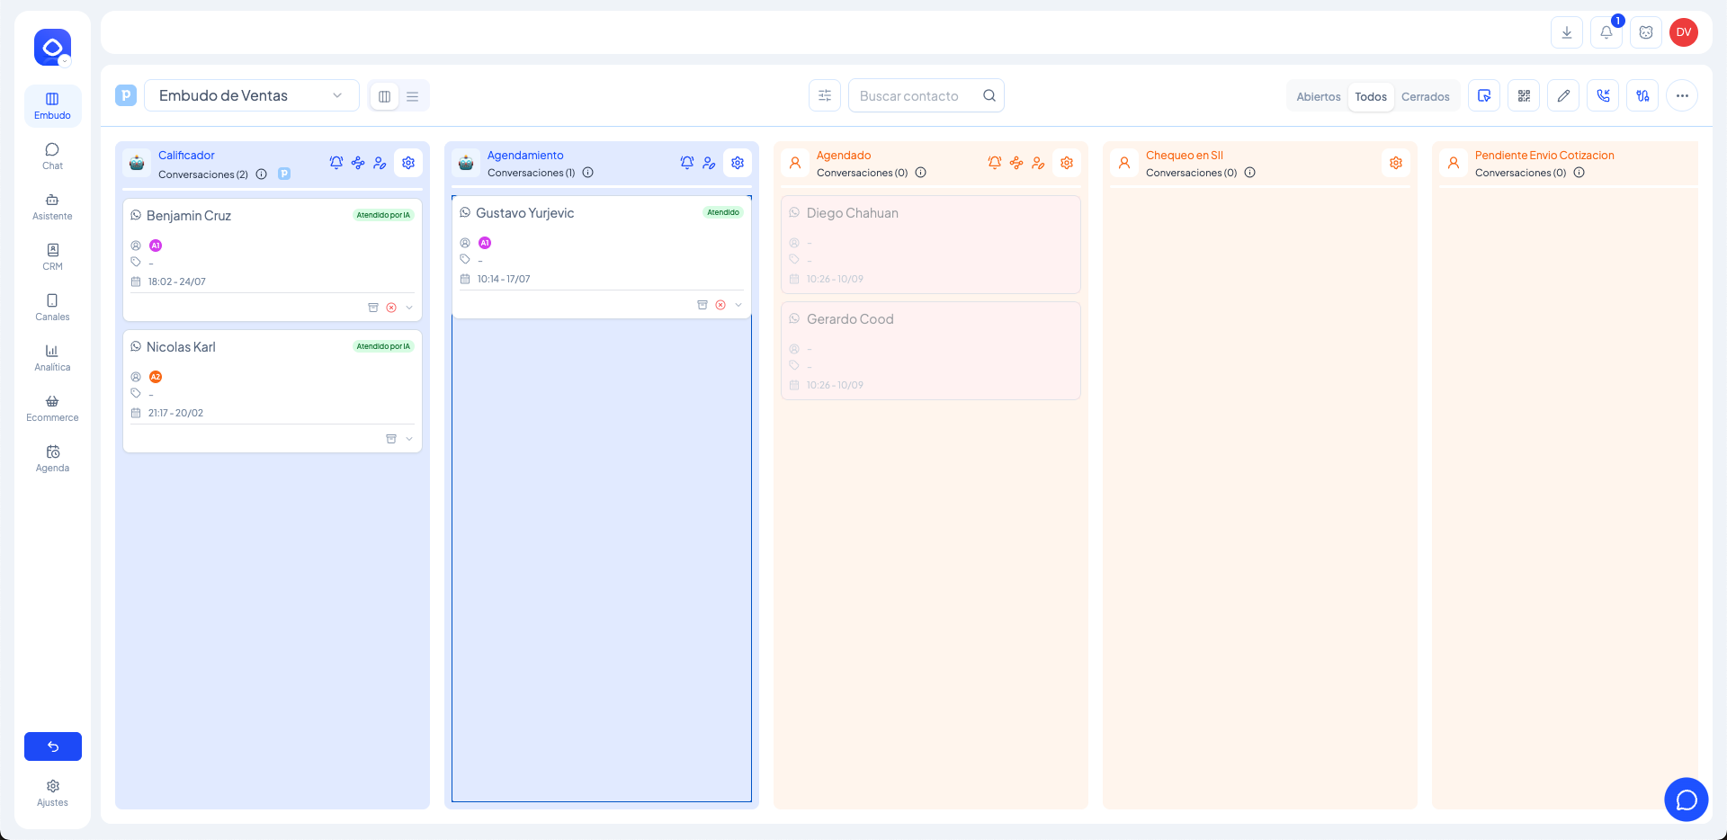Open the Embudo de Ventas dropdown

click(252, 95)
